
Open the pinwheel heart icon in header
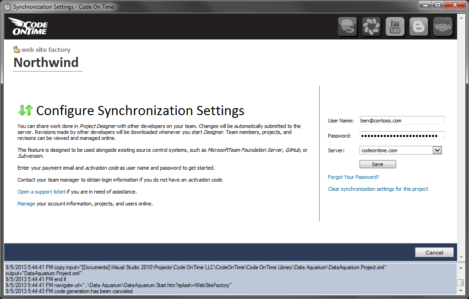coord(371,27)
